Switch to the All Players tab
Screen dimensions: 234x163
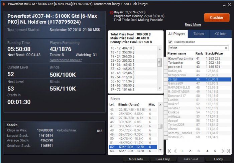[177, 34]
